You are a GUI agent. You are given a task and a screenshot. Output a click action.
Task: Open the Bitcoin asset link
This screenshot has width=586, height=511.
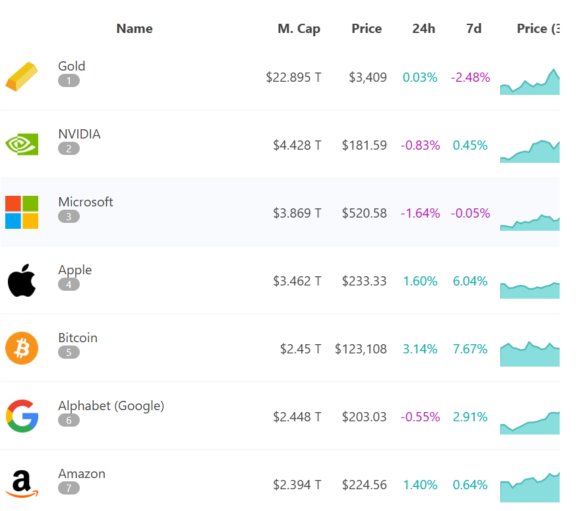(78, 338)
